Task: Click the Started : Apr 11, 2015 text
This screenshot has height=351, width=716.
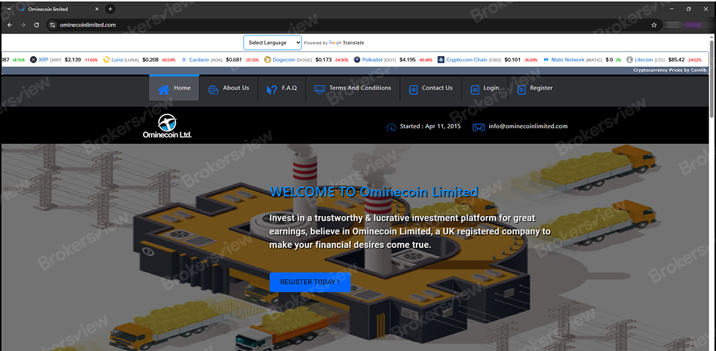Action: pos(430,126)
